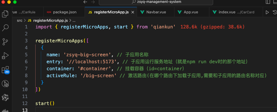The image size is (277, 112).
Task: Go back with the left arrow
Action: tap(85, 2)
